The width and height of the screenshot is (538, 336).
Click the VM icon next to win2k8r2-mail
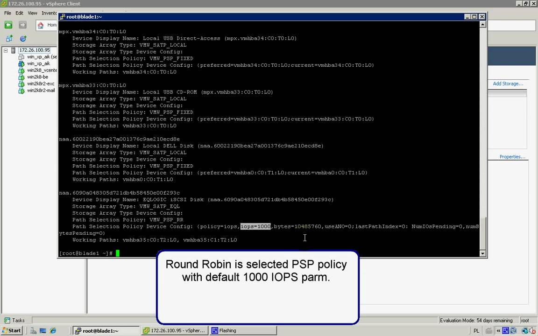click(x=21, y=91)
